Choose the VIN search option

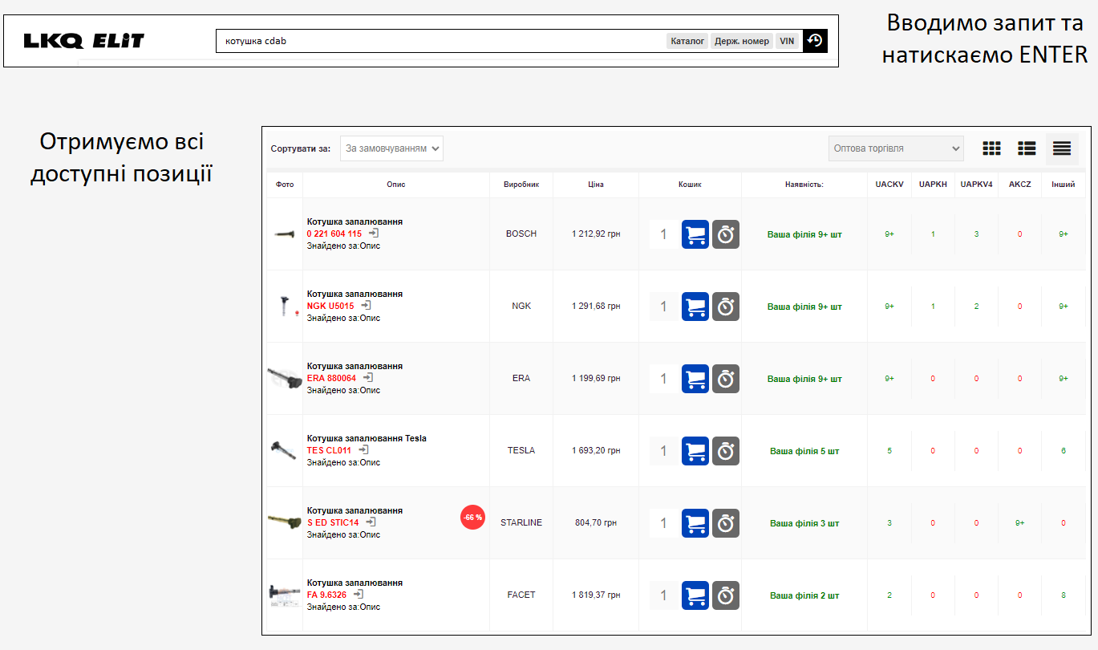(x=787, y=41)
